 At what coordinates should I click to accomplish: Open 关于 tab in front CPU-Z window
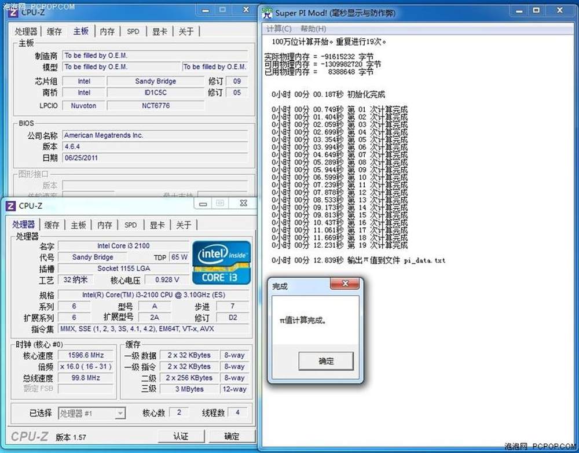coord(184,225)
